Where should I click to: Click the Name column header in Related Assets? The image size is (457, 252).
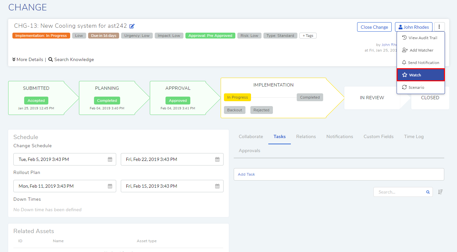[x=58, y=241]
